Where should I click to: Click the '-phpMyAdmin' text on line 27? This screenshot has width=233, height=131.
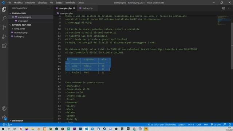pos(73,86)
